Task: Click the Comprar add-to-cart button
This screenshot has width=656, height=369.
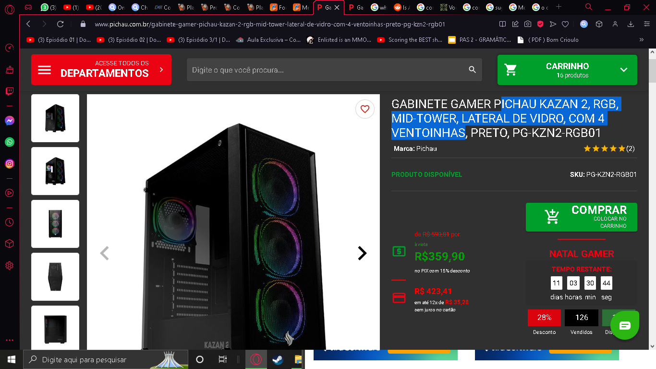Action: click(x=582, y=217)
